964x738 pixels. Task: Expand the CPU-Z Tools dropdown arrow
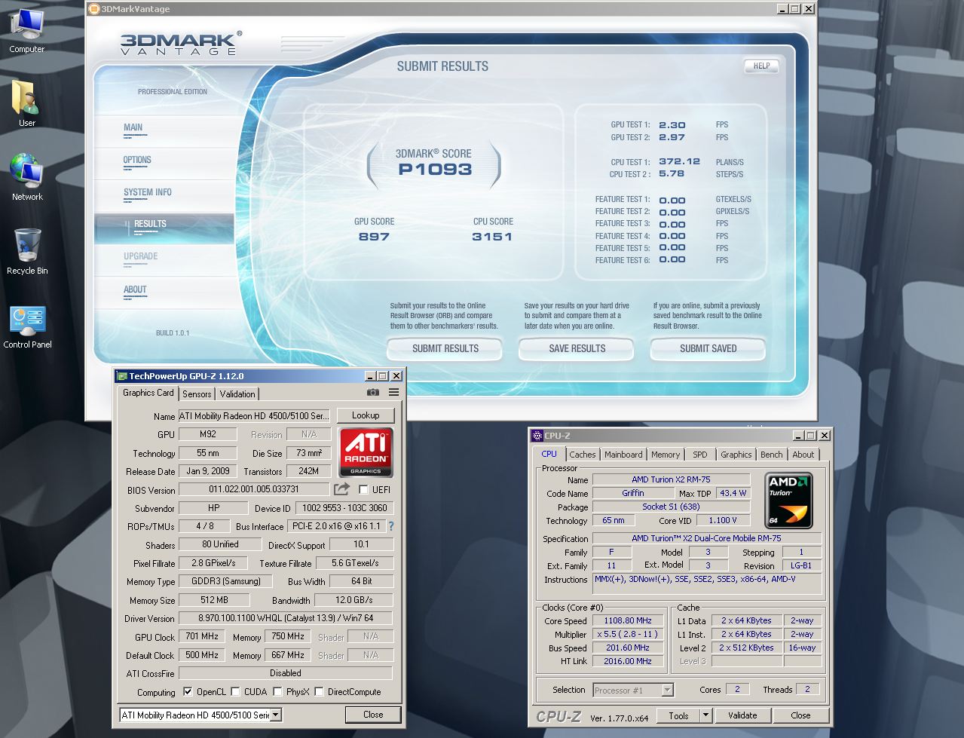point(705,715)
